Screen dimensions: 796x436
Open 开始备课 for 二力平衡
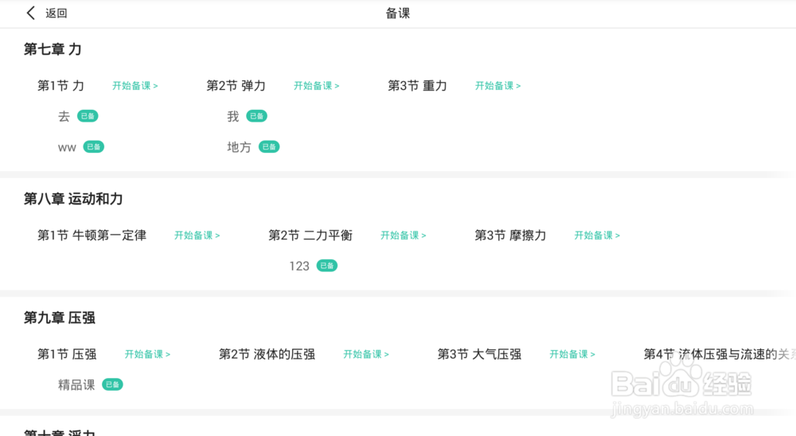[404, 236]
